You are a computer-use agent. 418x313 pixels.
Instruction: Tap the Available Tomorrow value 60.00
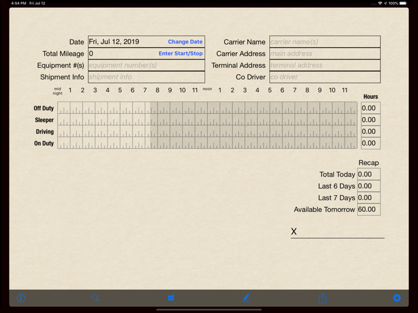(368, 209)
